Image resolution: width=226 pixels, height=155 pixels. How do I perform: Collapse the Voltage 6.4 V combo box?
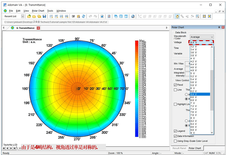pos(212,42)
